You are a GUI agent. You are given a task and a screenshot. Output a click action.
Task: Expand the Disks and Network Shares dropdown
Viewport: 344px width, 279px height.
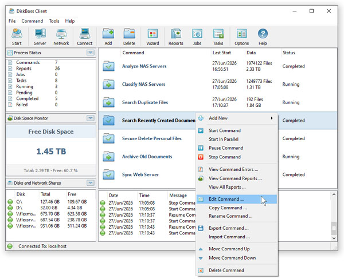[91, 183]
